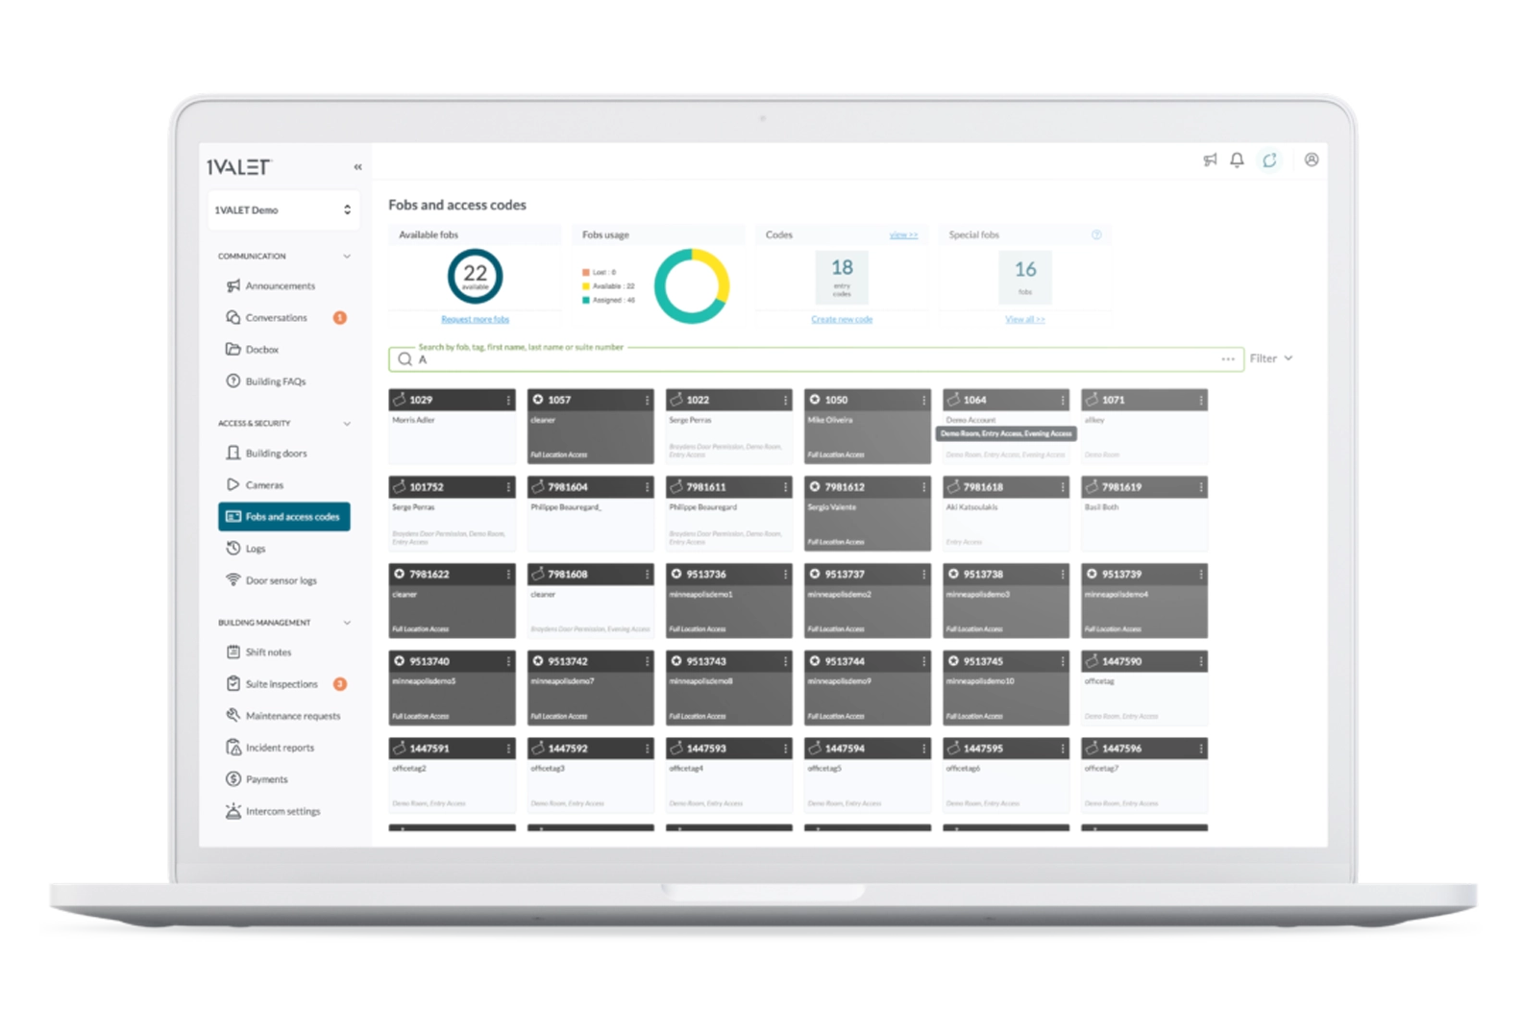The width and height of the screenshot is (1522, 1033).
Task: Open kebab menu on fob 1071 card
Action: pyautogui.click(x=1200, y=400)
